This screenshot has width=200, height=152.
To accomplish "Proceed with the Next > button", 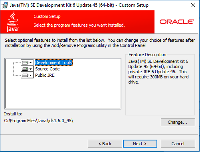I will coord(140,144).
